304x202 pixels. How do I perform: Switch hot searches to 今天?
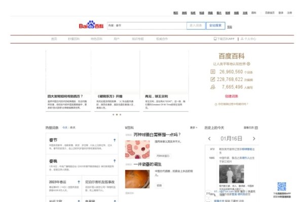click(65, 128)
